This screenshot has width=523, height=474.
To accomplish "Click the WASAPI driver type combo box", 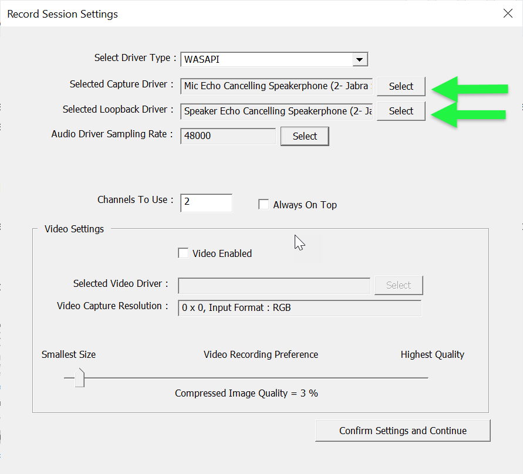I will click(x=274, y=59).
